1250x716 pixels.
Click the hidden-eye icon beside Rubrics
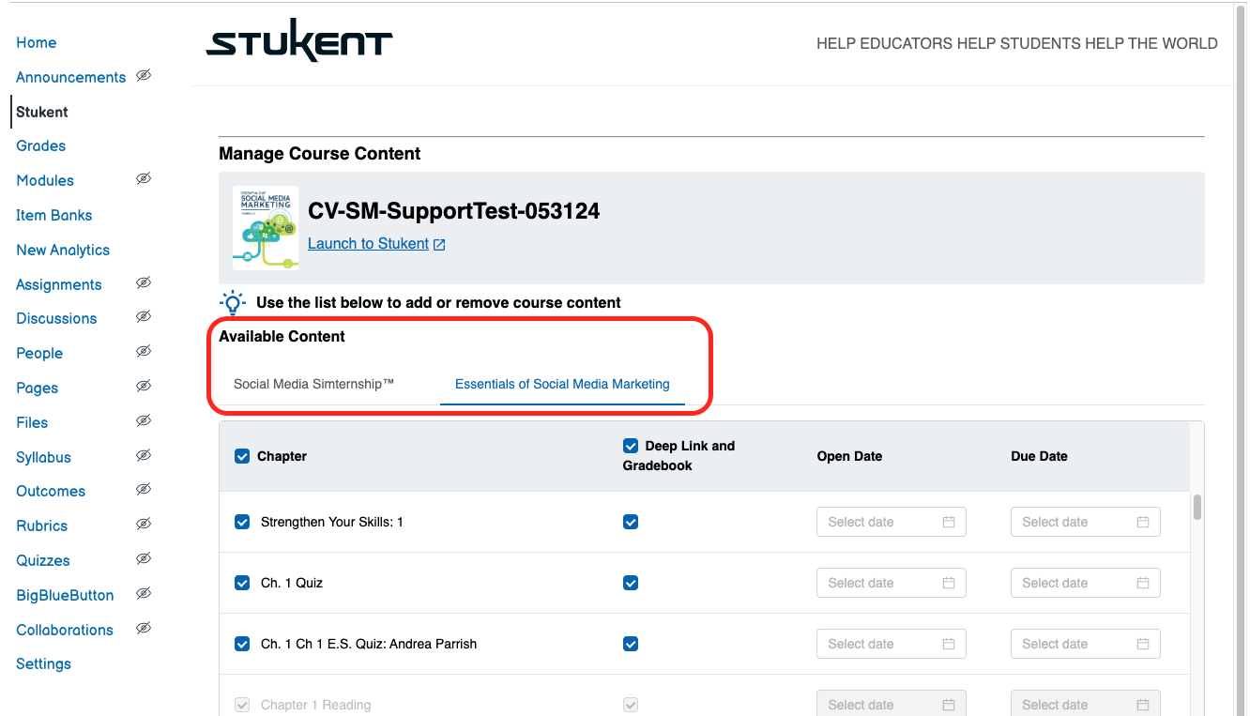point(144,524)
